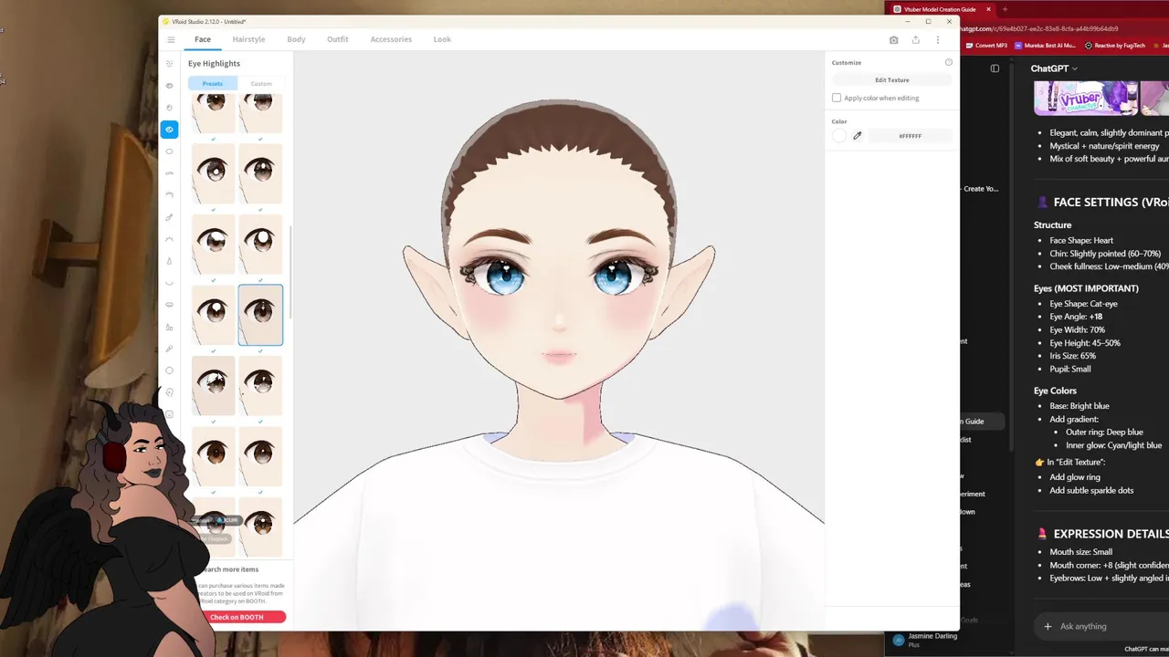Select the Presets tab in Eye Highlights
This screenshot has width=1169, height=657.
click(x=212, y=83)
